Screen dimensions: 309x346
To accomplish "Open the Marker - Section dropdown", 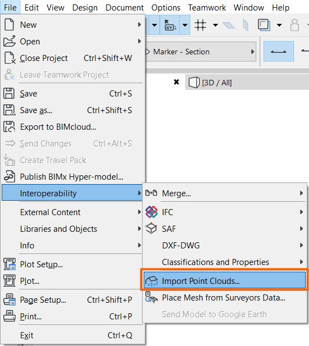I will pyautogui.click(x=200, y=52).
